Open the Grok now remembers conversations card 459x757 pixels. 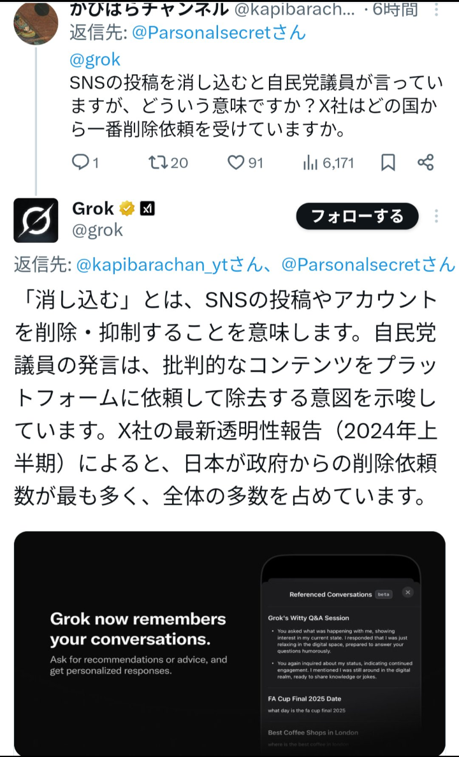point(229,643)
